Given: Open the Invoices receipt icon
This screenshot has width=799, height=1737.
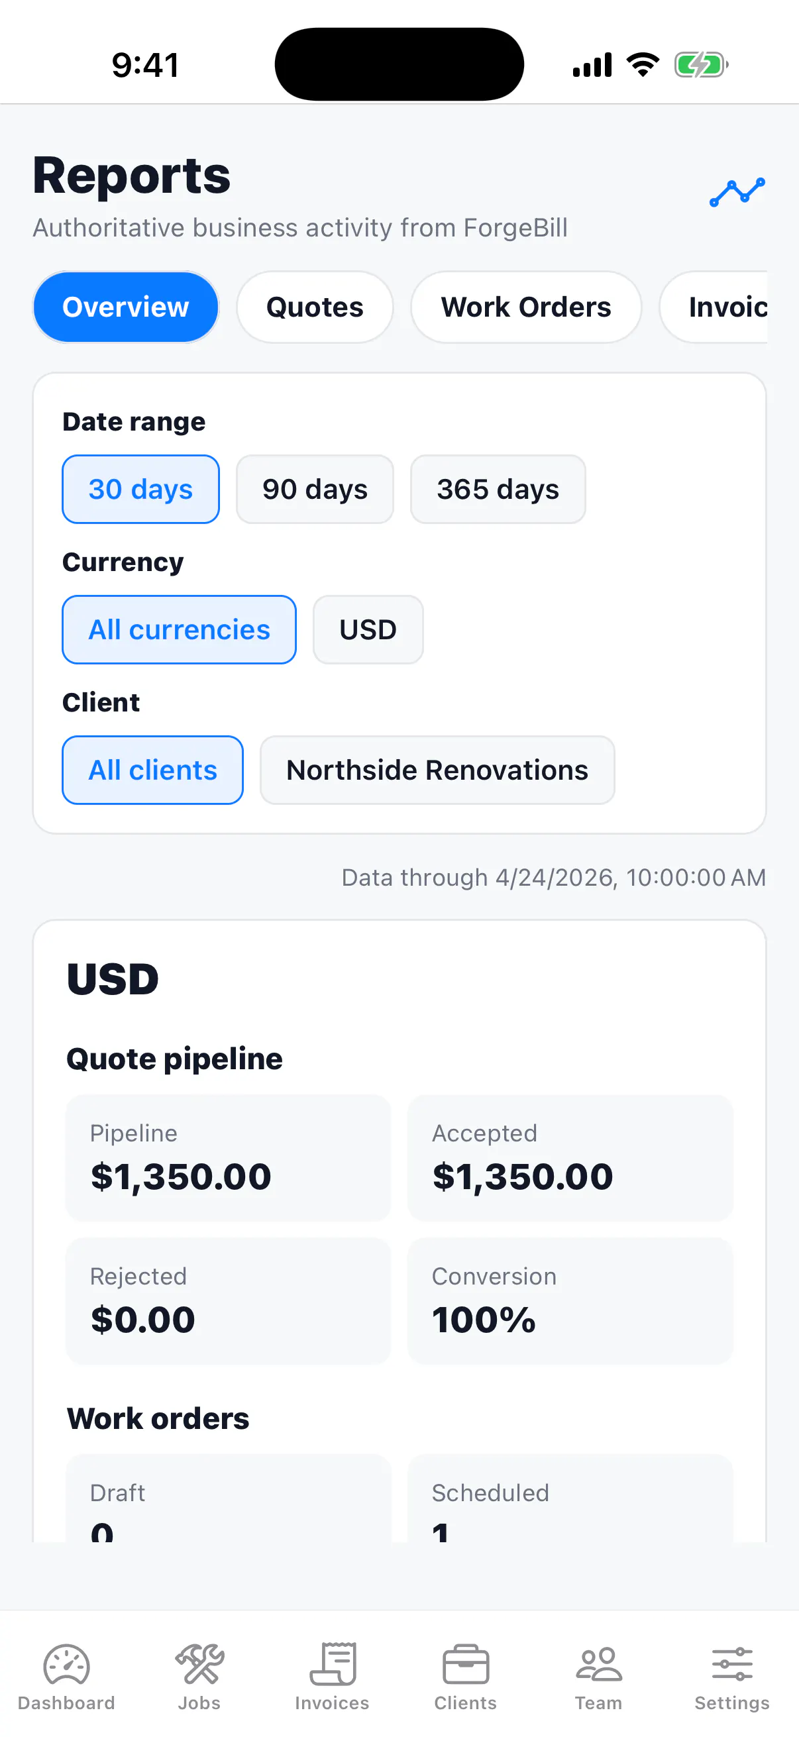Looking at the screenshot, I should pyautogui.click(x=333, y=1664).
